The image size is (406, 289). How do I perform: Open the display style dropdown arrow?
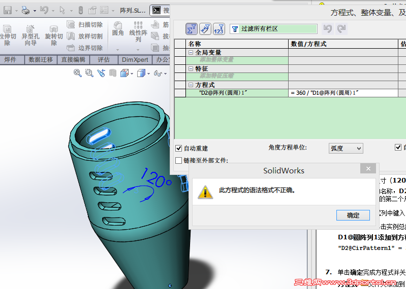148,74
